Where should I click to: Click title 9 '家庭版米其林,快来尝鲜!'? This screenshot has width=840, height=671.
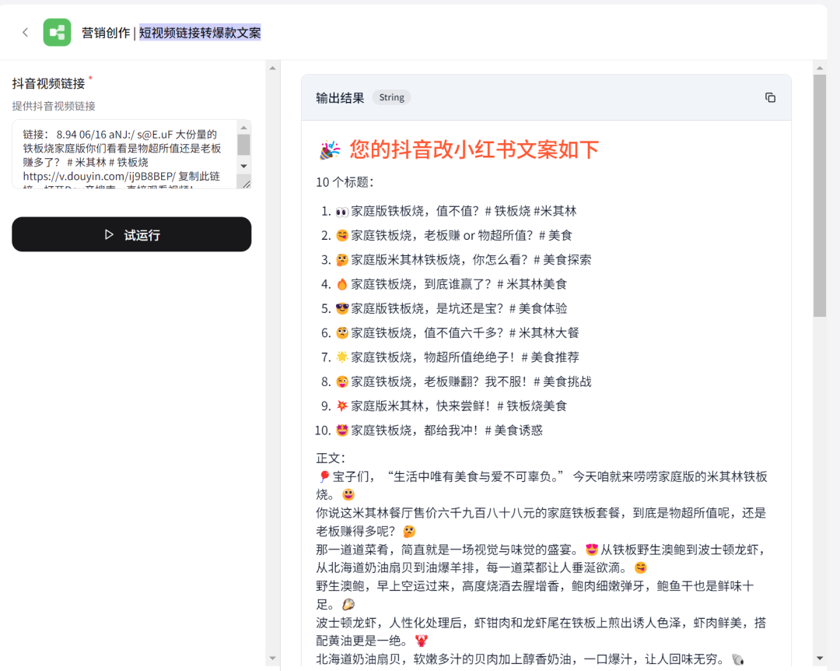click(421, 406)
